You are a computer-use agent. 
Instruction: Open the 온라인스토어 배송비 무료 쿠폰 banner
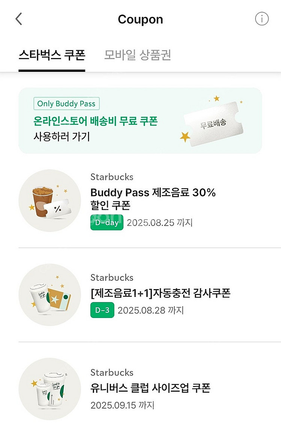[95, 121]
